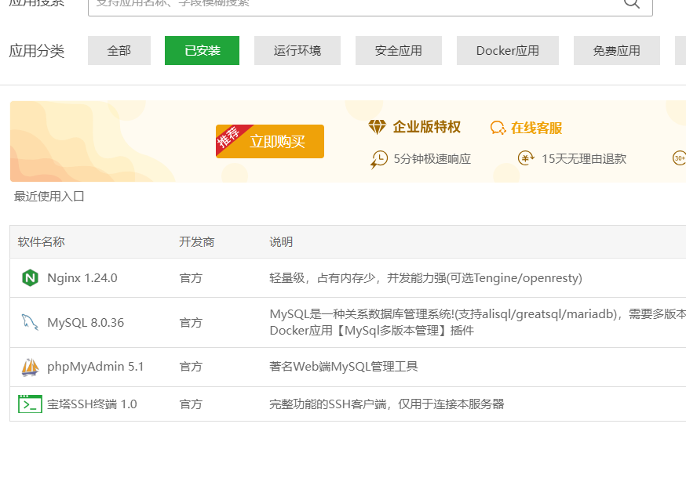Click the 企业版特权 diamond icon
Image resolution: width=686 pixels, height=478 pixels.
(377, 127)
